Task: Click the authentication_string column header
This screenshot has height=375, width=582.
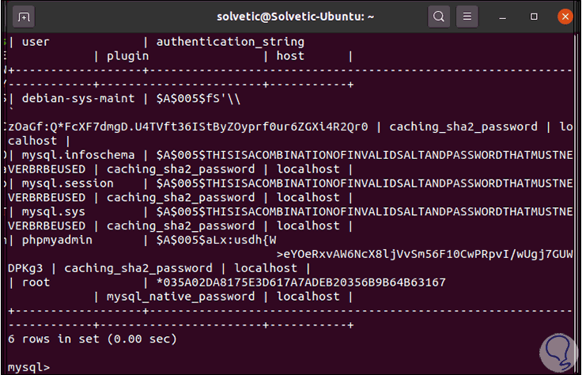Action: [x=229, y=41]
